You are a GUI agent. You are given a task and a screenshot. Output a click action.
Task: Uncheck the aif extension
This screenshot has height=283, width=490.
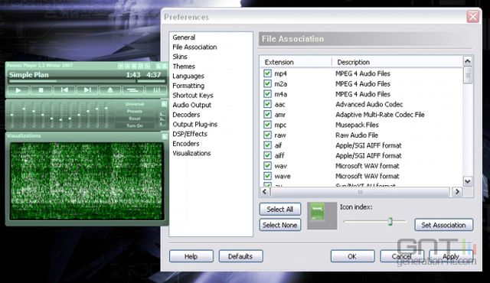click(267, 145)
